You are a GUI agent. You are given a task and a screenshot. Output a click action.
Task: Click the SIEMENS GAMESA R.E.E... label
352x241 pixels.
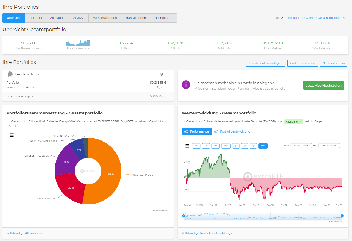pyautogui.click(x=67, y=136)
